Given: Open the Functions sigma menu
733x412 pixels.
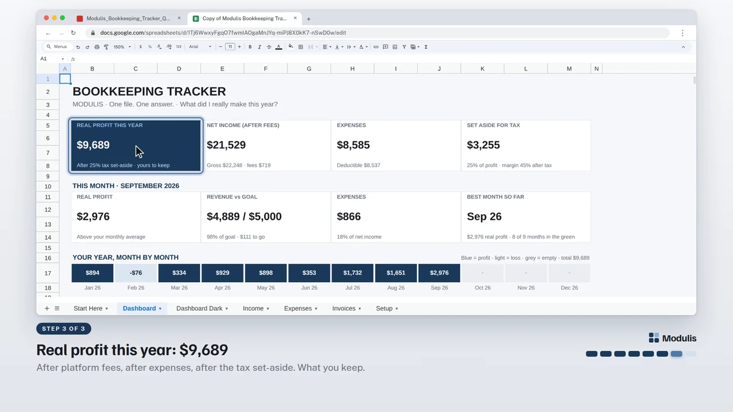Looking at the screenshot, I should click(x=426, y=47).
